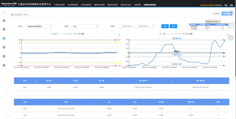Expand the collapse chevron above the sidebar
Screen dimensions: 236x119
tap(4, 13)
